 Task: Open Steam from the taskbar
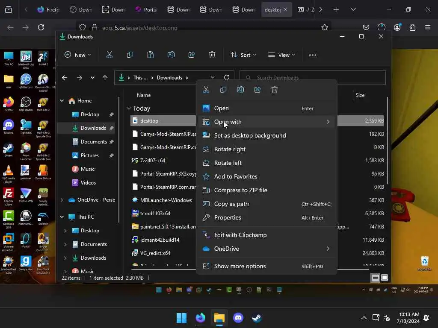[x=257, y=318]
